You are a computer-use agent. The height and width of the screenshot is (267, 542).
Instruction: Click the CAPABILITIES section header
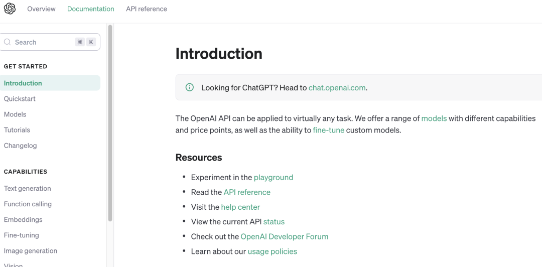pyautogui.click(x=26, y=172)
